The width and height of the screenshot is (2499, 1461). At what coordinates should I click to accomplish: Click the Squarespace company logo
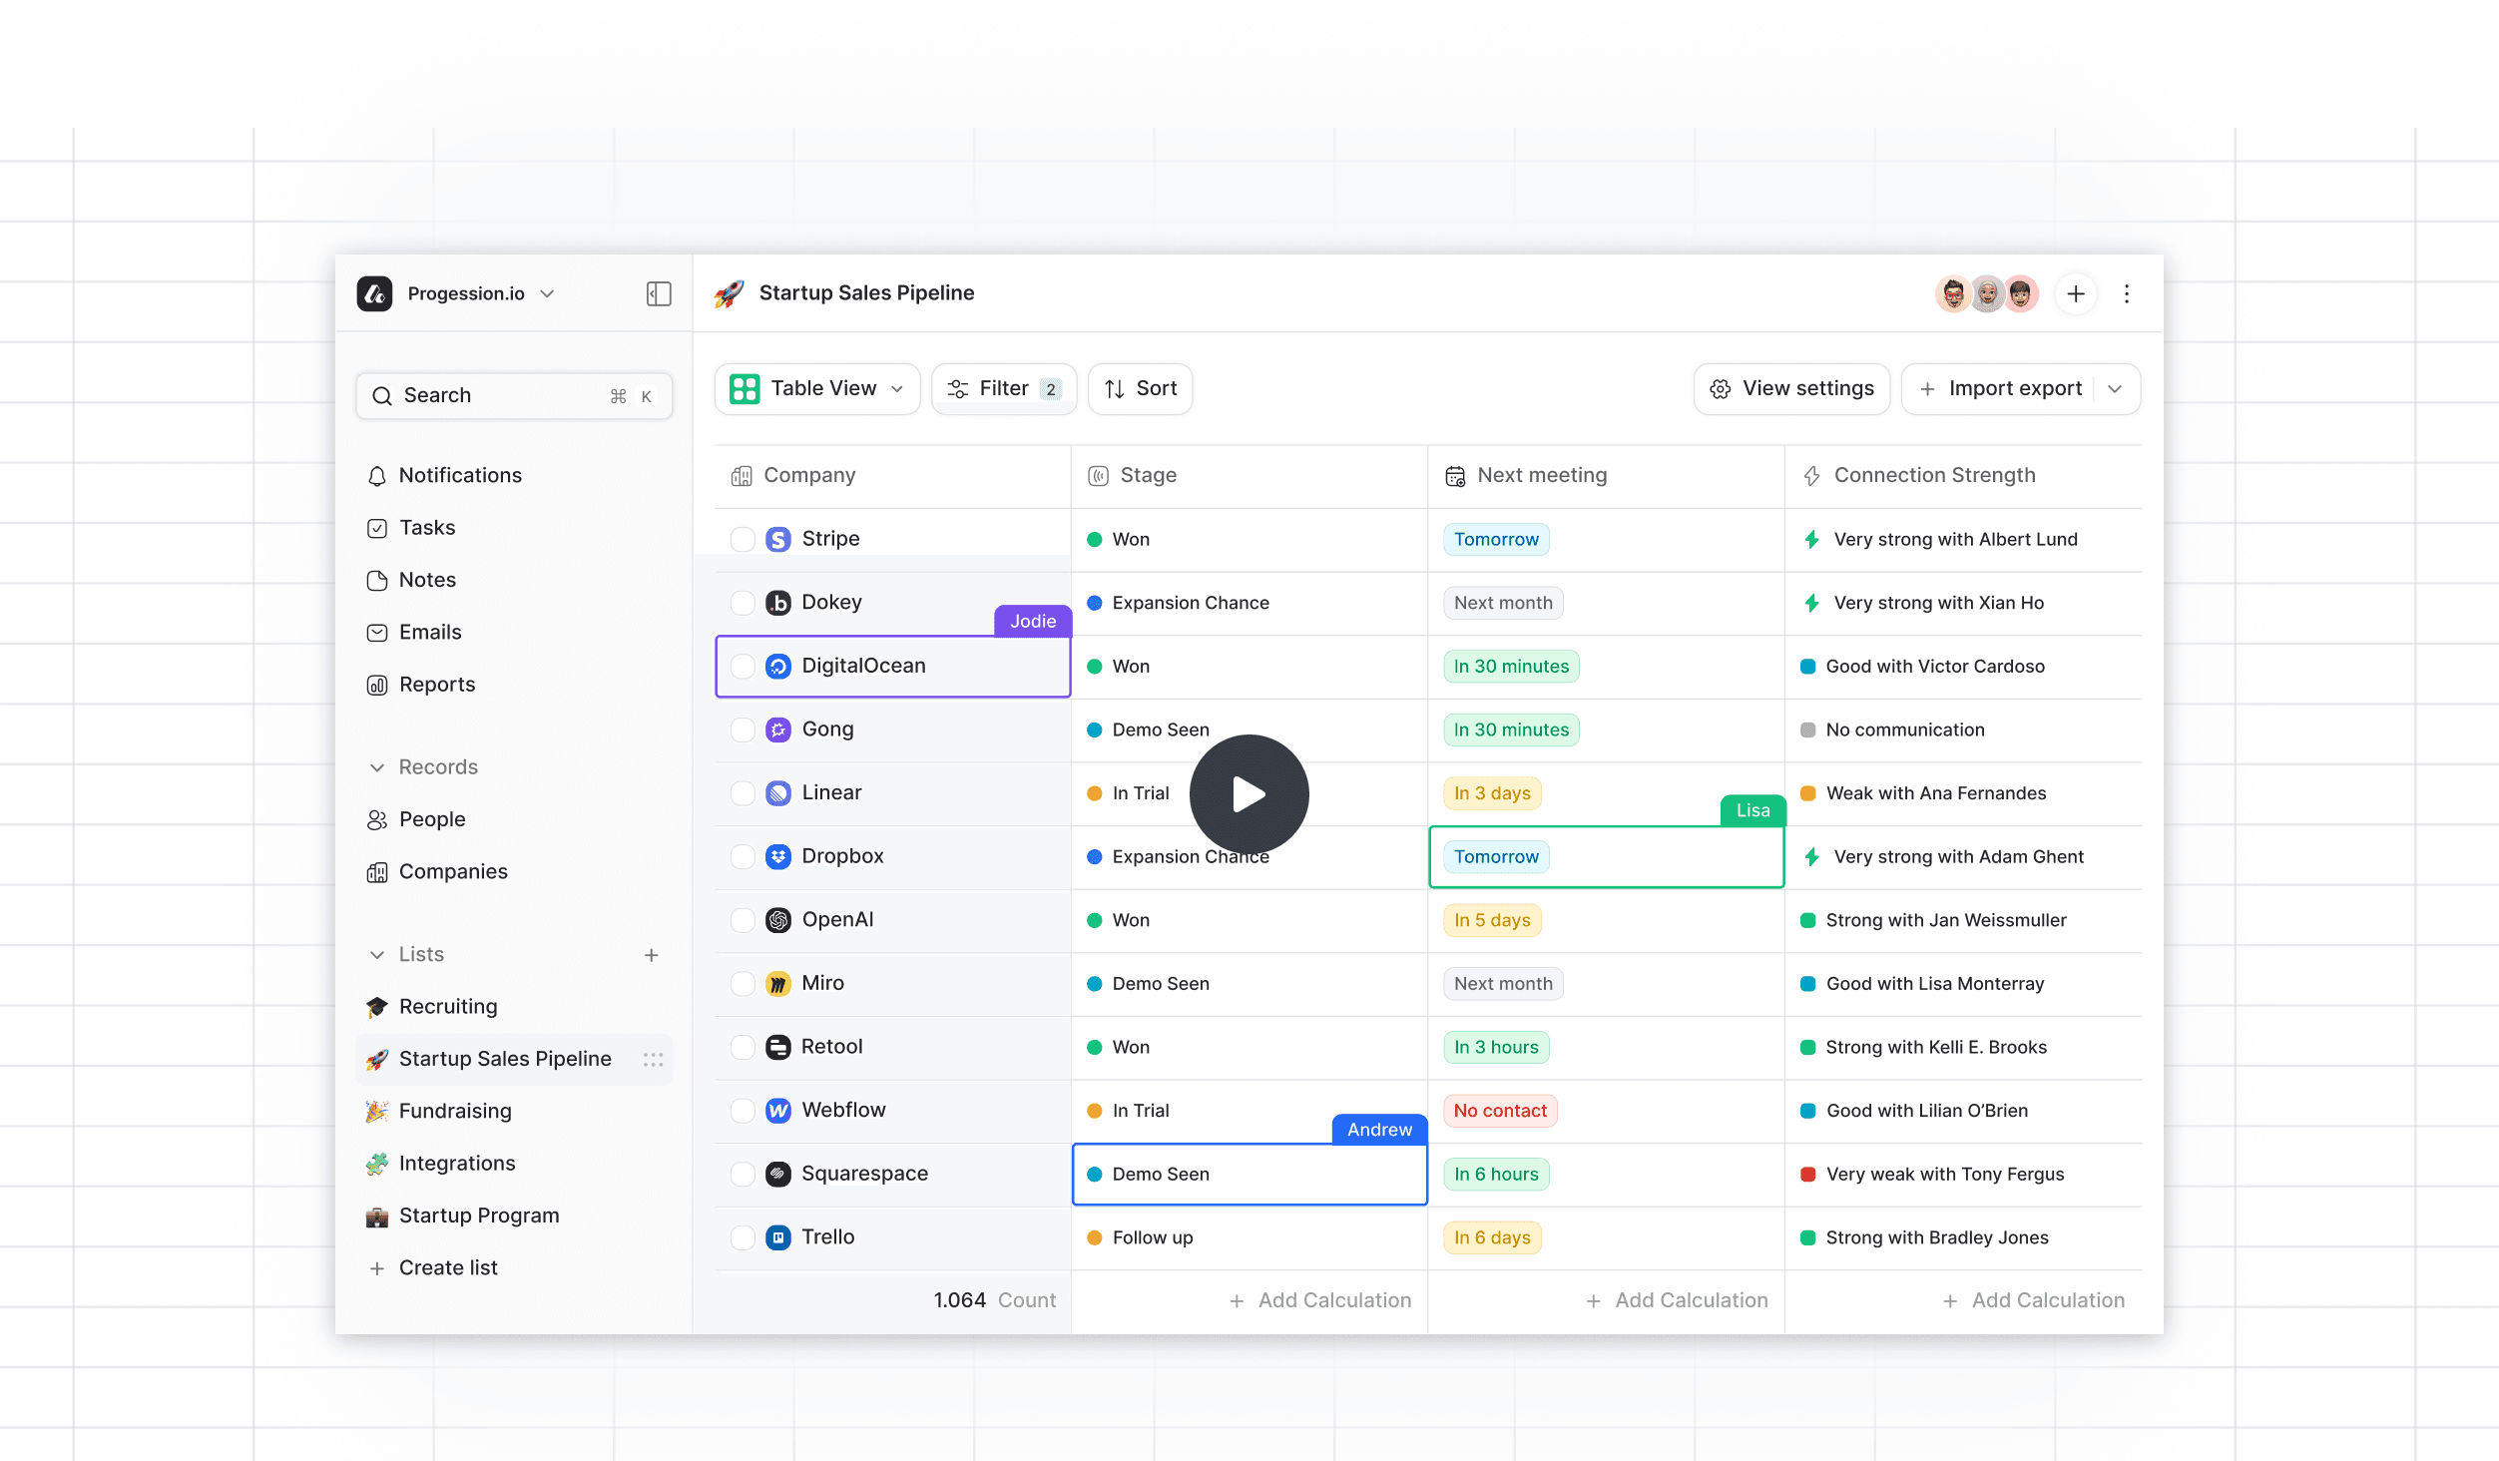778,1174
